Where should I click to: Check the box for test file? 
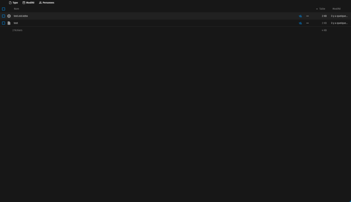tap(3, 23)
